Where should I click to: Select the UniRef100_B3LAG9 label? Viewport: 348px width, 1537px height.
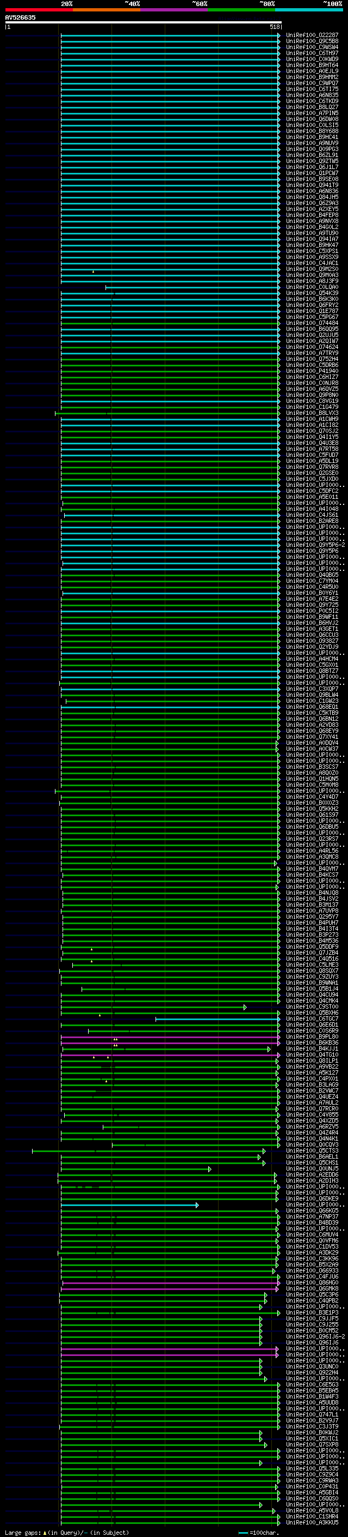(312, 1086)
